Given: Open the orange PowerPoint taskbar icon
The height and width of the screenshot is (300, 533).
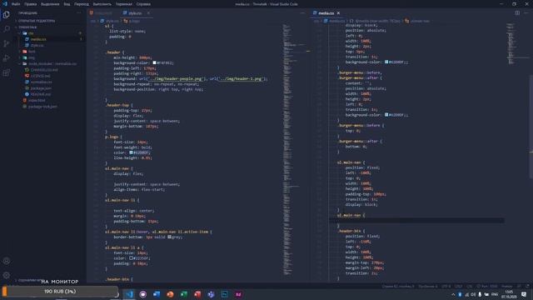Looking at the screenshot, I should [x=170, y=294].
